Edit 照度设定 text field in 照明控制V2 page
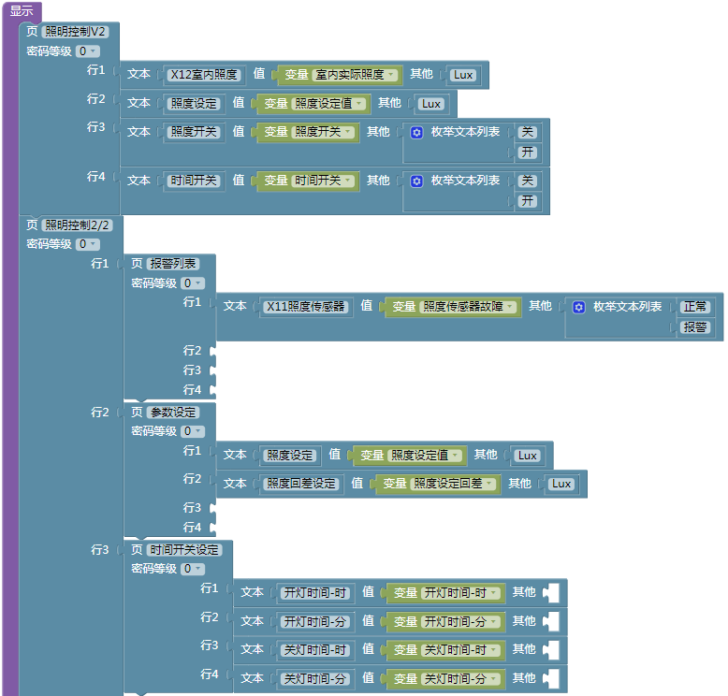The image size is (728, 696). pos(194,104)
